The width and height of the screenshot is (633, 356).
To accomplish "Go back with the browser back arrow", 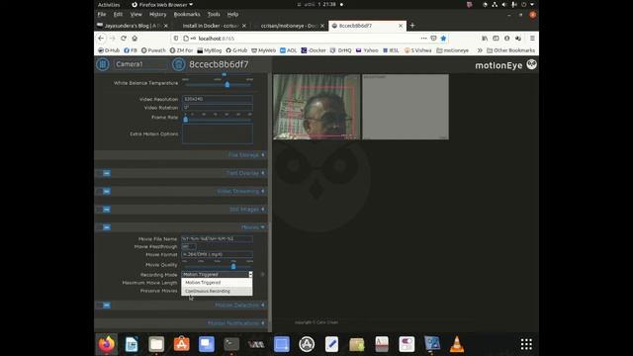I will point(101,39).
